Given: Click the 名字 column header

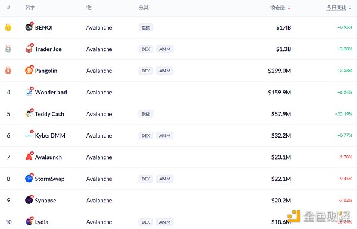Looking at the screenshot, I should pyautogui.click(x=30, y=8).
